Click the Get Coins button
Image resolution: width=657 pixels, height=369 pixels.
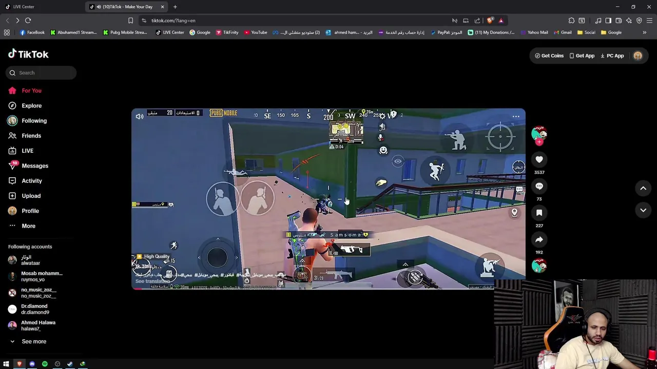pos(549,56)
